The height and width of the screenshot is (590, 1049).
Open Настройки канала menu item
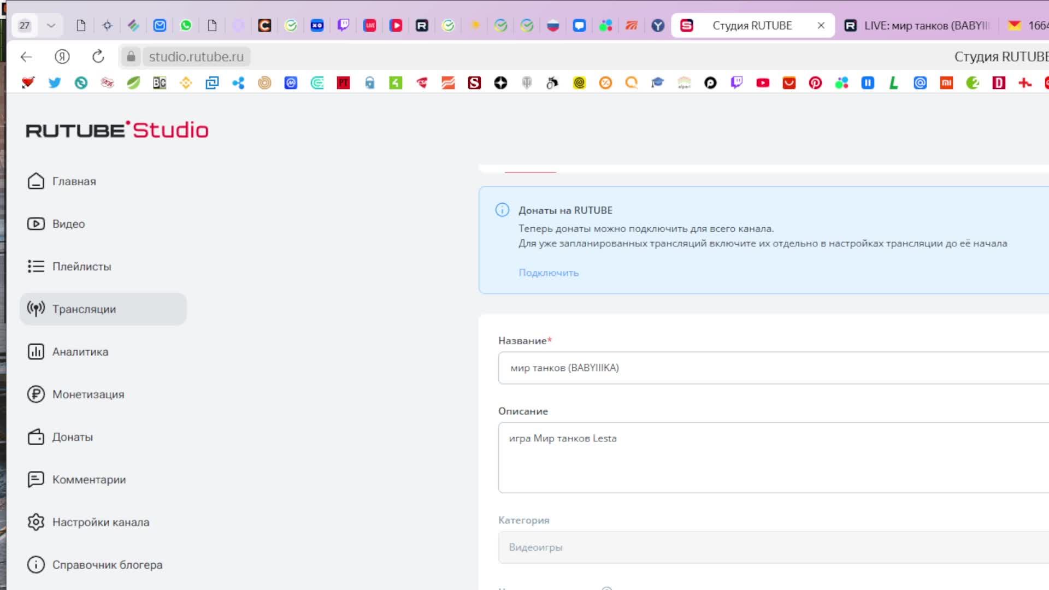tap(101, 522)
